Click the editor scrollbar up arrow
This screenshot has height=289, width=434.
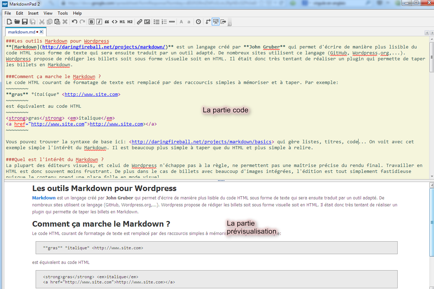[432, 39]
